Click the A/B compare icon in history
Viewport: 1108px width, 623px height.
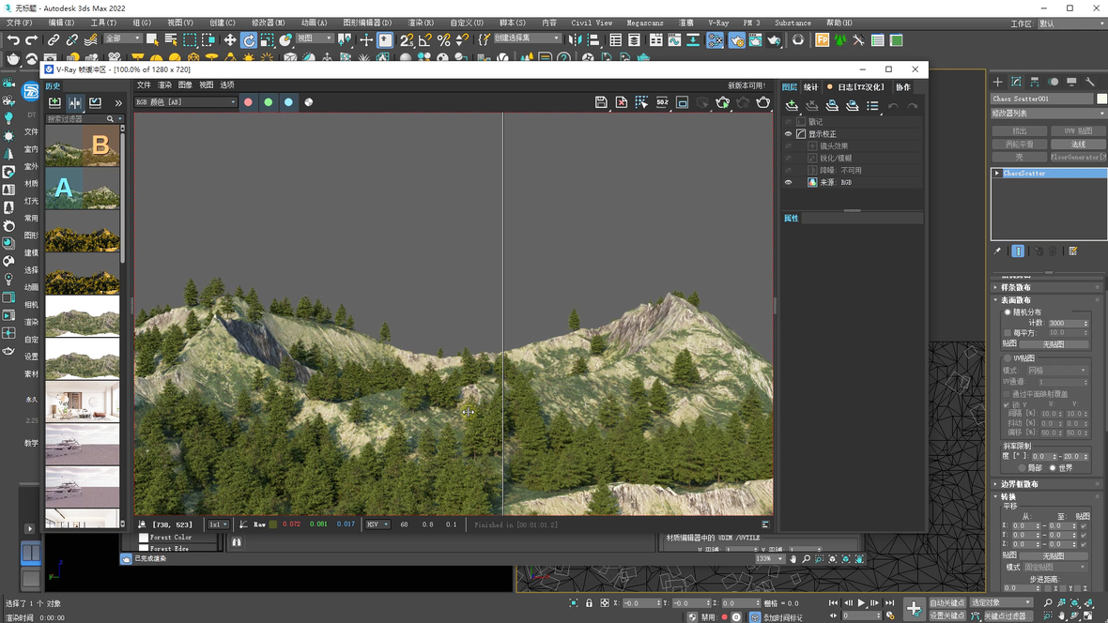pos(75,103)
